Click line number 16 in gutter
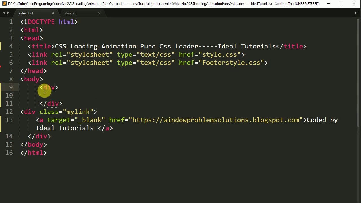 pos(9,153)
